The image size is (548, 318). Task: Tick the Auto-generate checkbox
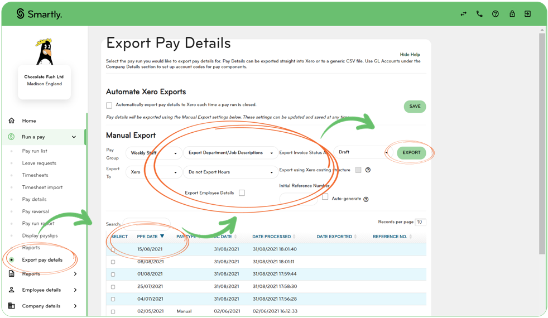point(325,197)
